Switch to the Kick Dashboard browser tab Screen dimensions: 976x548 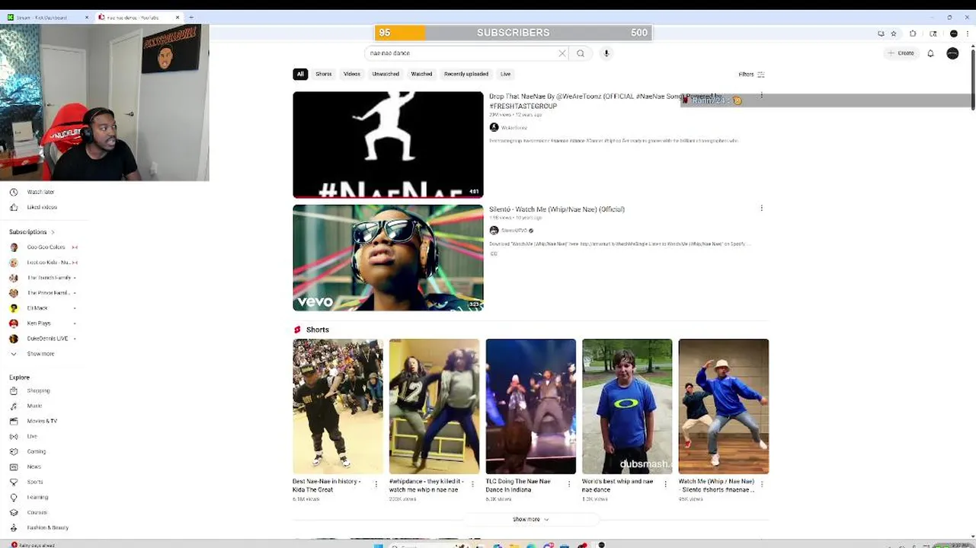[x=46, y=18]
